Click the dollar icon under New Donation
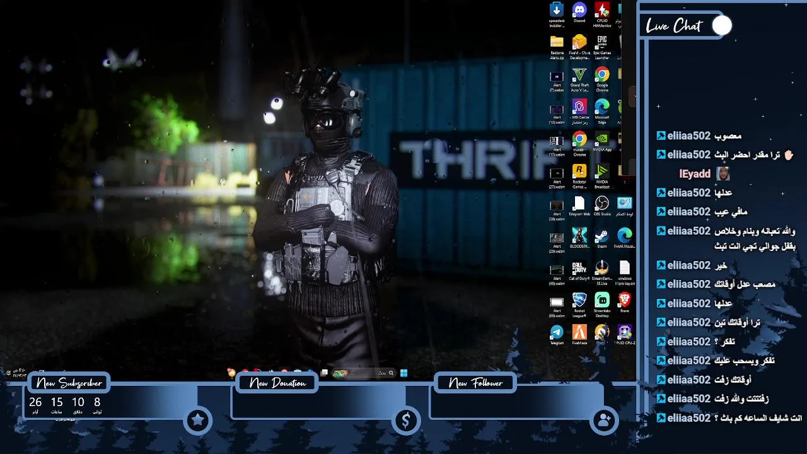 tap(405, 420)
